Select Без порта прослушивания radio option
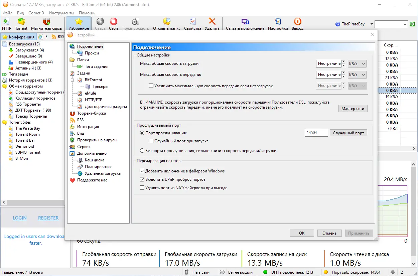This screenshot has height=276, width=418. (x=142, y=151)
